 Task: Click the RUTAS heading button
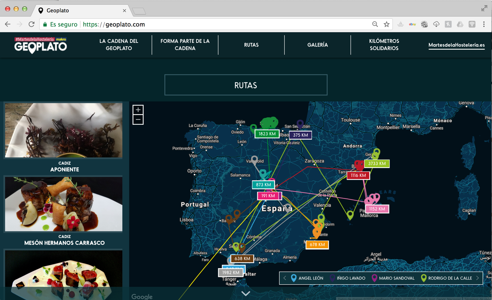pyautogui.click(x=246, y=85)
